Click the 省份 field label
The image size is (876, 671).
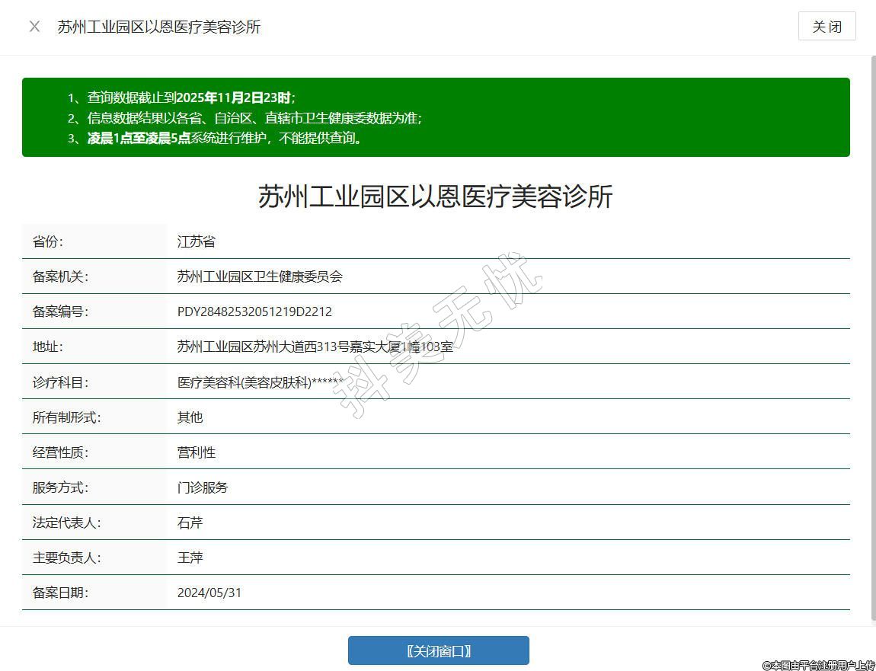click(47, 241)
